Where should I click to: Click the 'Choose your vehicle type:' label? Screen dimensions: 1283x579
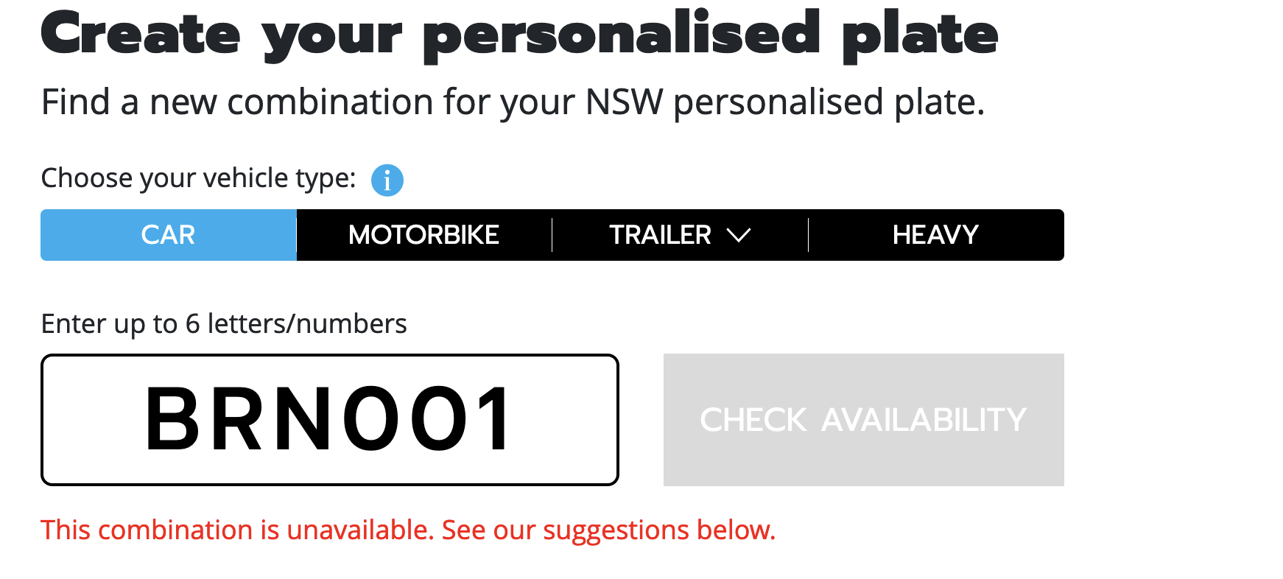[198, 178]
